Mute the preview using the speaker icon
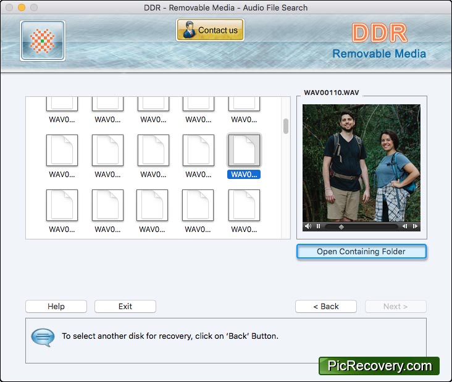Viewport: 452px width, 382px height. click(x=308, y=226)
